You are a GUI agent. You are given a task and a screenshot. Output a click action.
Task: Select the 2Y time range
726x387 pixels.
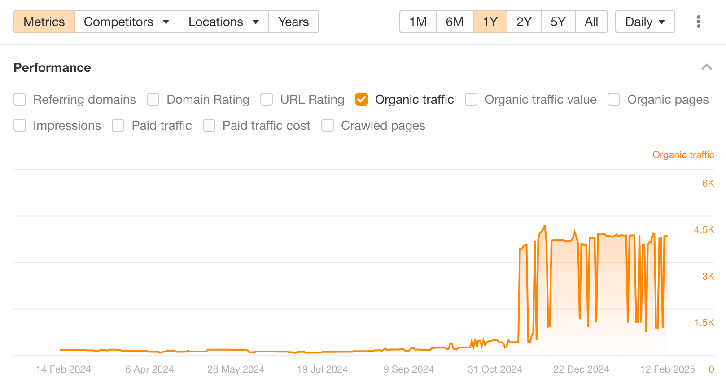[x=524, y=22]
